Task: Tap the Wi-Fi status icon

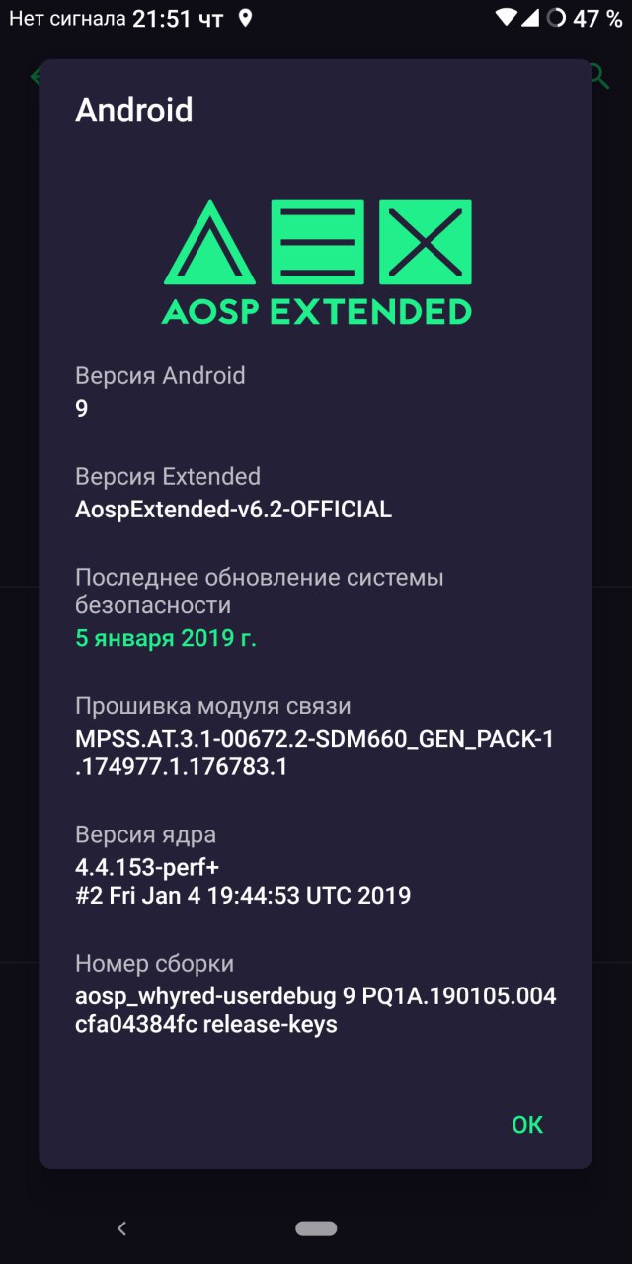Action: (507, 18)
